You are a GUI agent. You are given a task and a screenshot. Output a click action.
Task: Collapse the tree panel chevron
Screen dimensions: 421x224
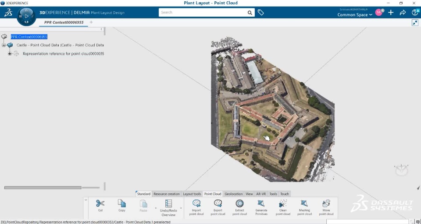pyautogui.click(x=101, y=29)
